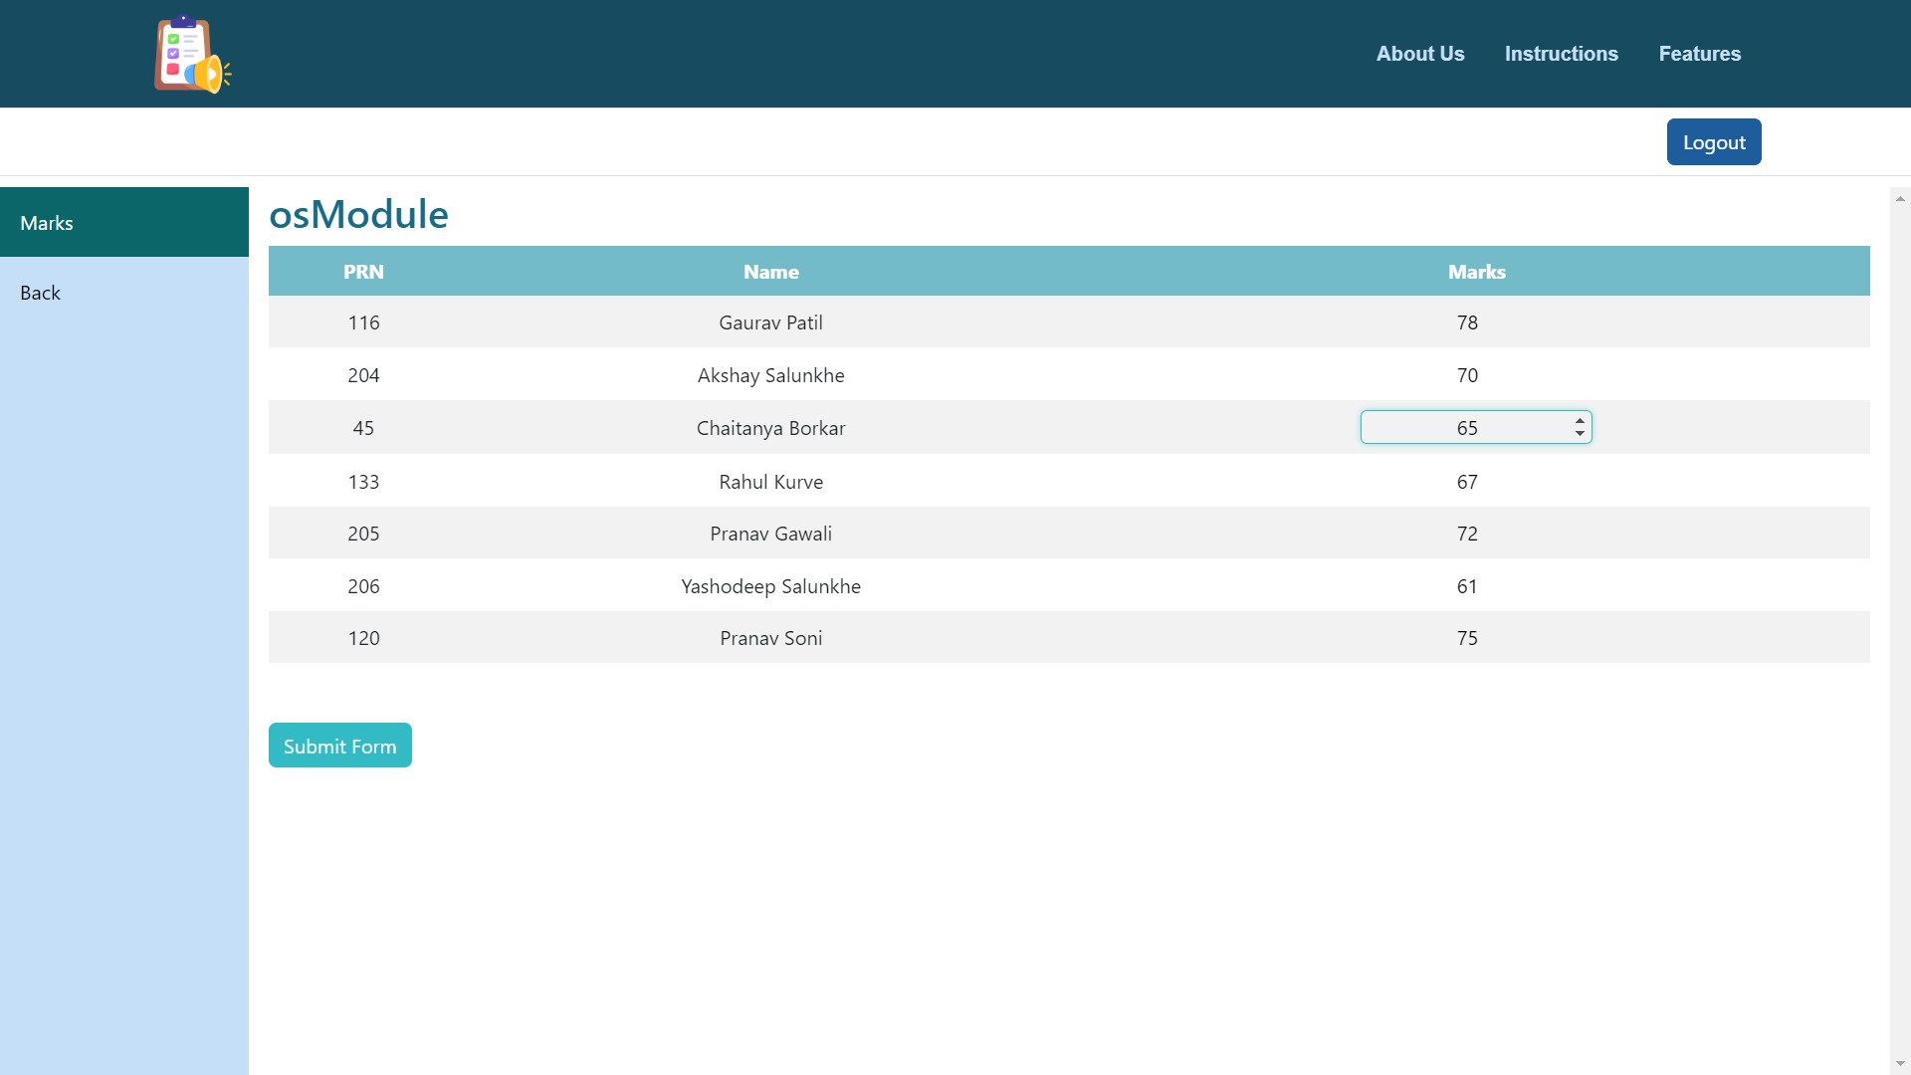Click PRN 133 cell
Viewport: 1911px width, 1075px height.
click(363, 482)
